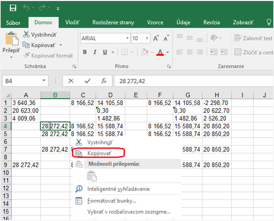Toggle bold formatting
The width and height of the screenshot is (274, 221).
coord(85,52)
